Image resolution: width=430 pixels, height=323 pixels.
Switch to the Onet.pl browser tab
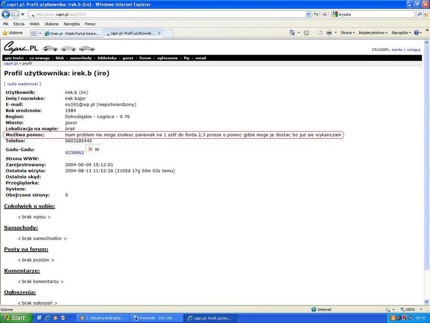point(73,33)
